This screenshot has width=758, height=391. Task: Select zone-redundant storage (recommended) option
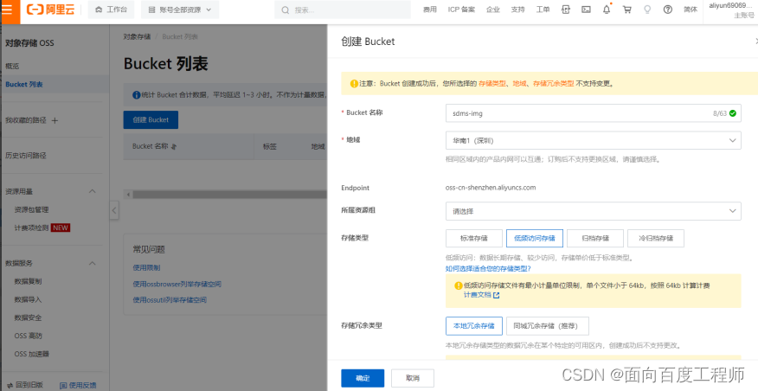pyautogui.click(x=548, y=326)
